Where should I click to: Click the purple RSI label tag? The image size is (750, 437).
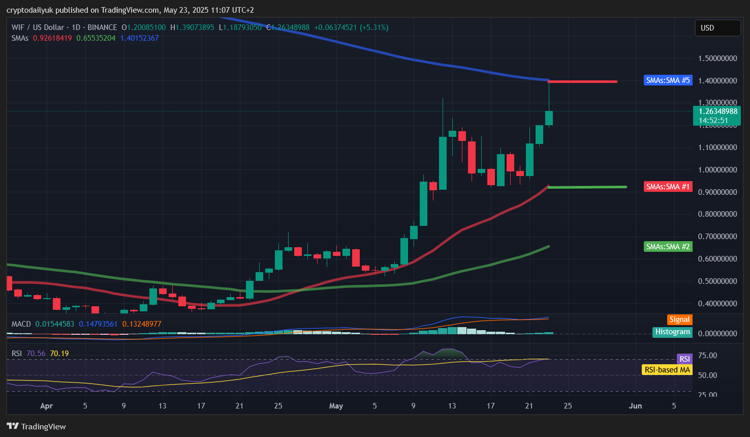684,359
